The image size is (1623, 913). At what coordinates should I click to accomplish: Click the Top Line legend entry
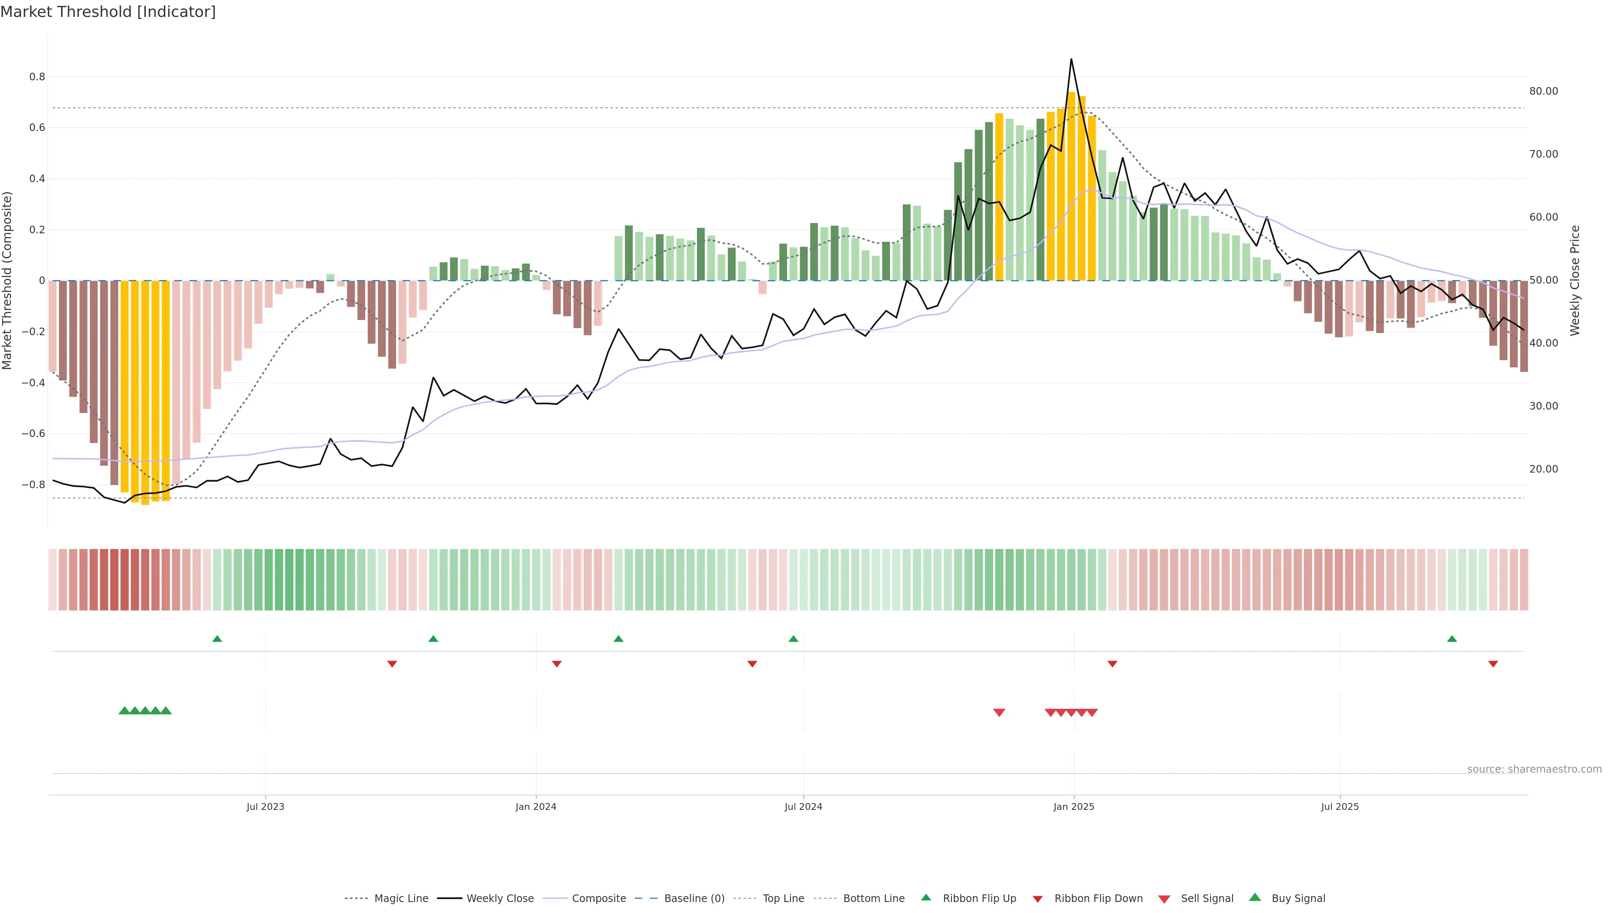(x=783, y=899)
